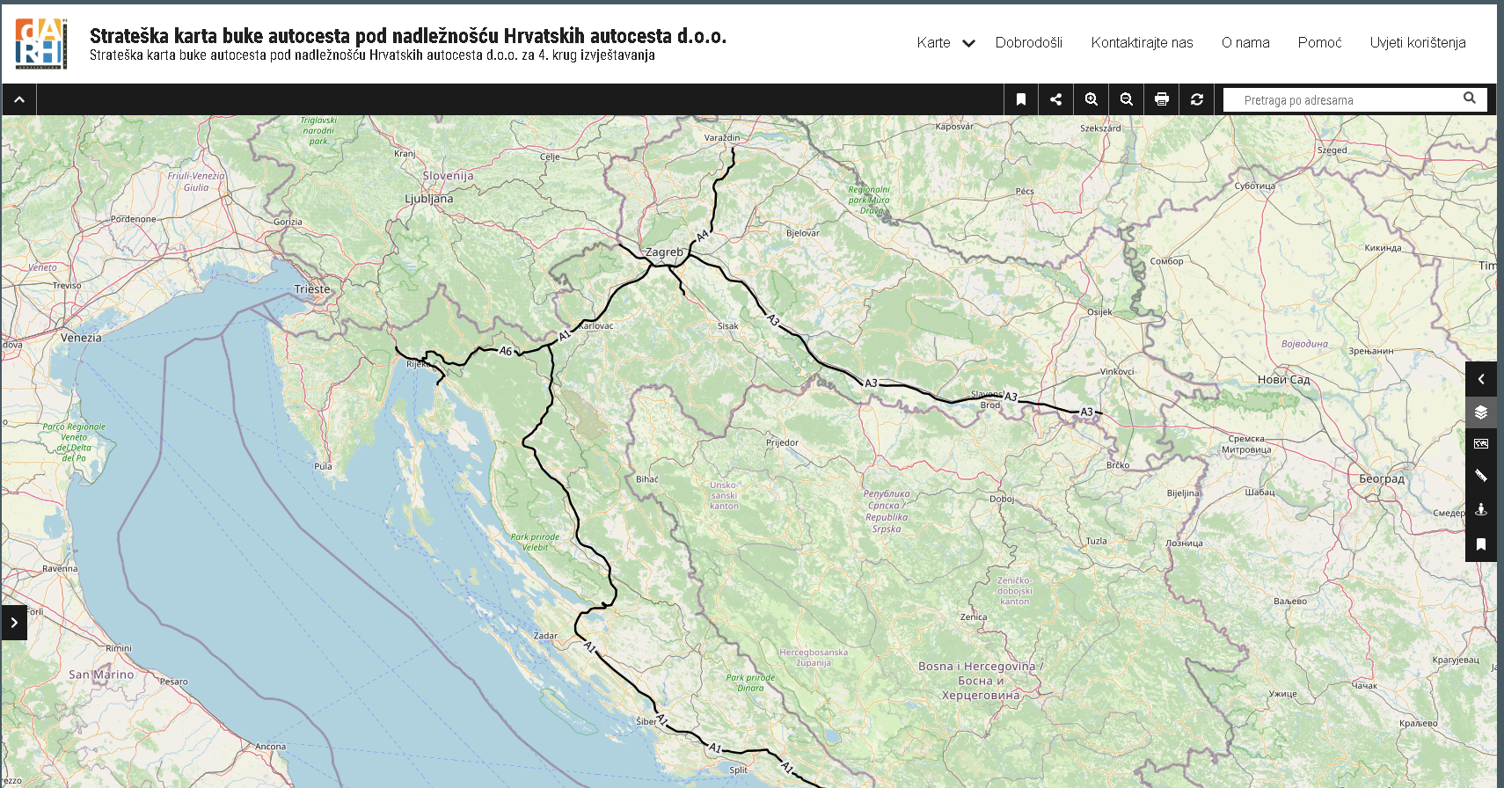Screen dimensions: 1504x788
Task: Click the print map icon
Action: (x=1162, y=99)
